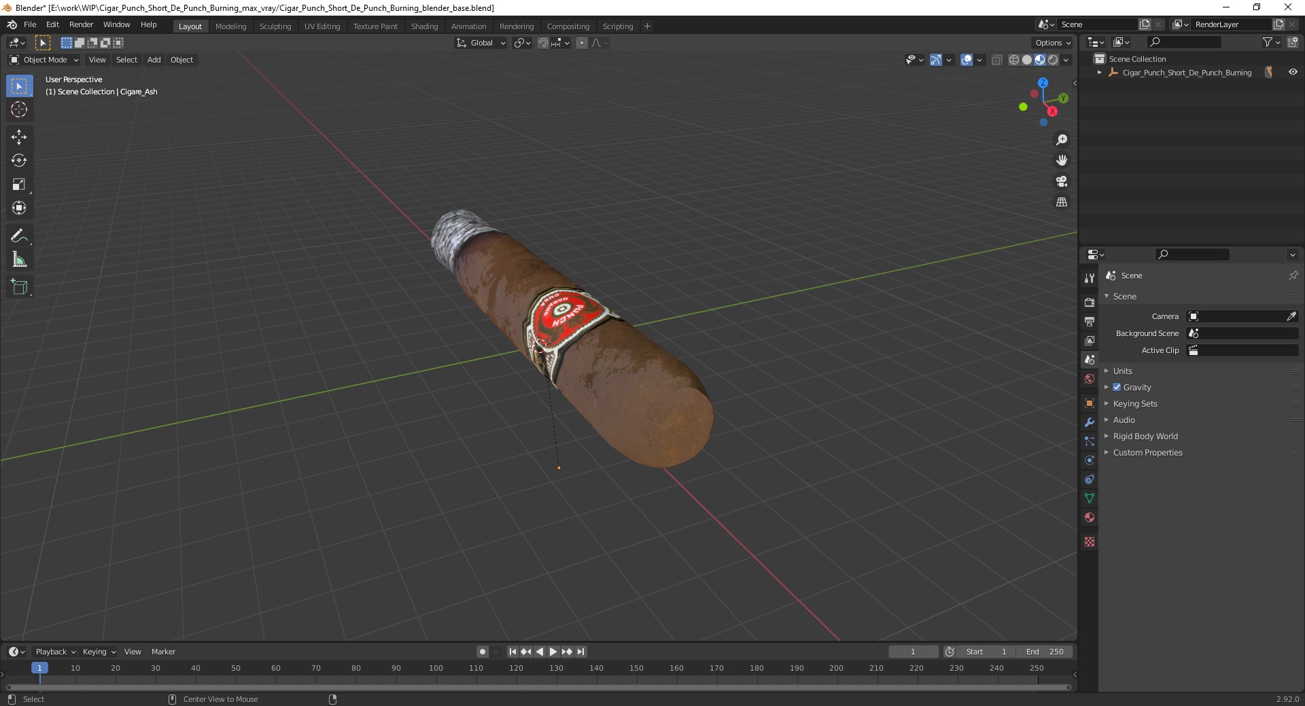Open the Render menu
1305x706 pixels.
pos(81,24)
